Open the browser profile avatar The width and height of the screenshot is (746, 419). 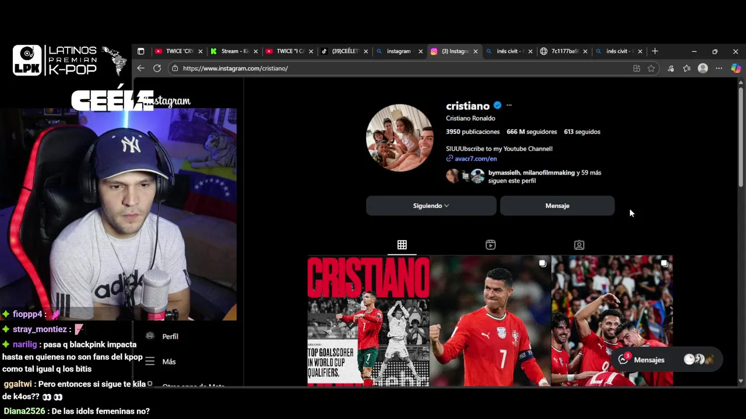(703, 68)
